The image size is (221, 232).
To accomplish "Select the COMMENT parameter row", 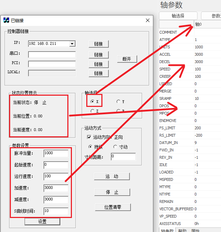I will [x=190, y=32].
